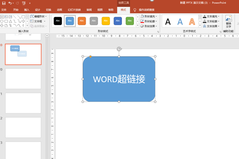Click the Start From Beginning slideshow icon
The width and height of the screenshot is (239, 159).
click(24, 3)
